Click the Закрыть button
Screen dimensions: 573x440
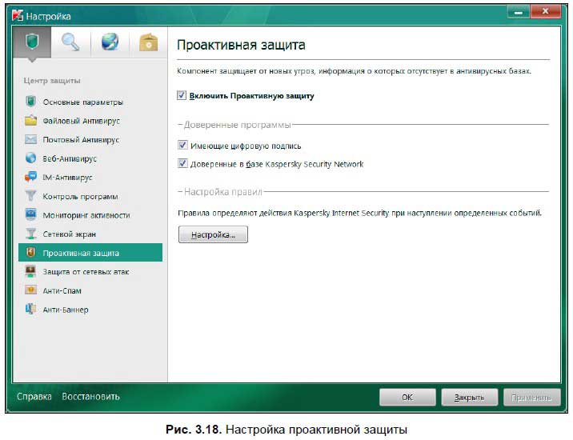click(x=469, y=398)
